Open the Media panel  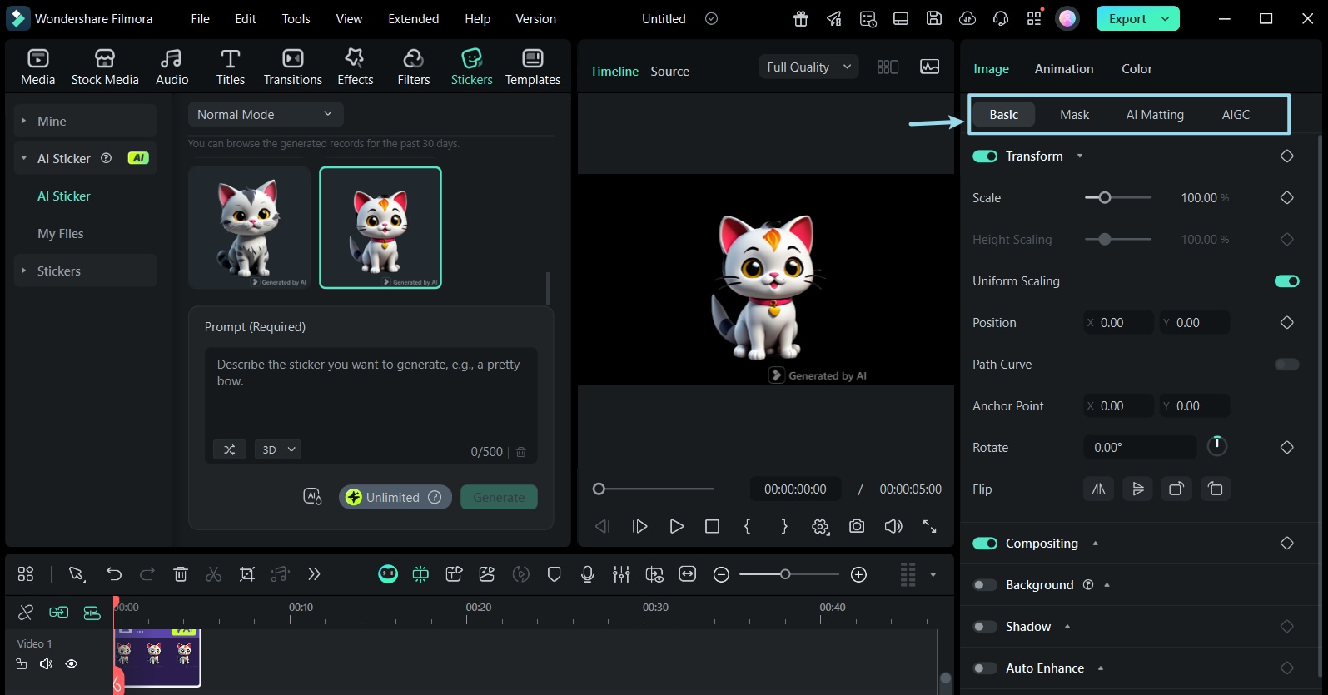(x=37, y=67)
